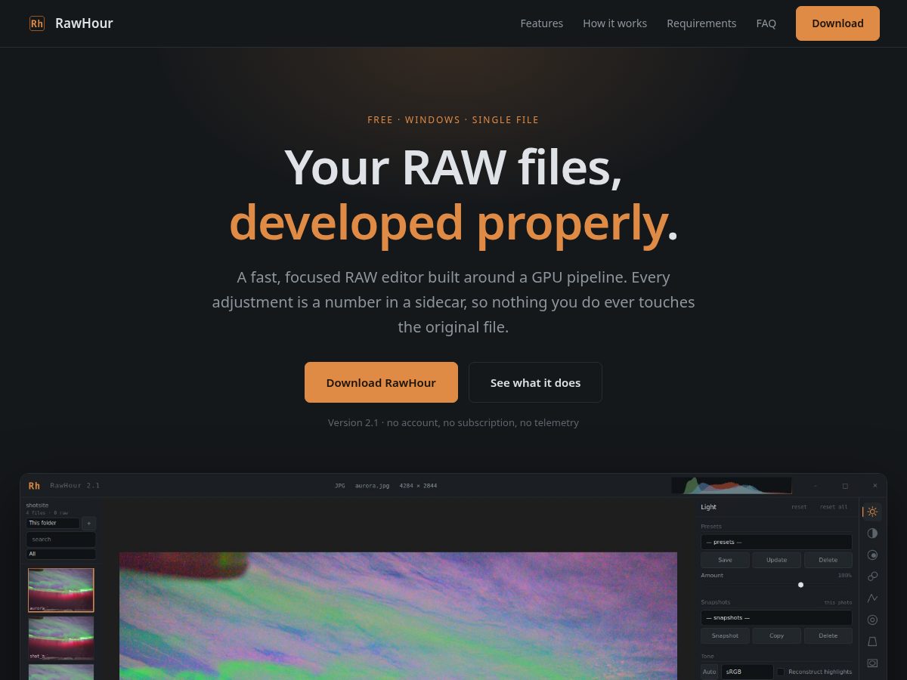The height and width of the screenshot is (680, 907).
Task: Click the plus button beside This folder
Action: coord(89,523)
